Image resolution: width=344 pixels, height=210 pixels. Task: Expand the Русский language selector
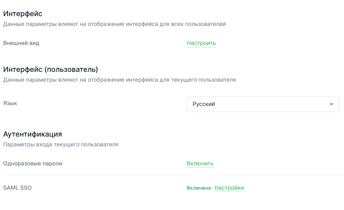(x=263, y=104)
